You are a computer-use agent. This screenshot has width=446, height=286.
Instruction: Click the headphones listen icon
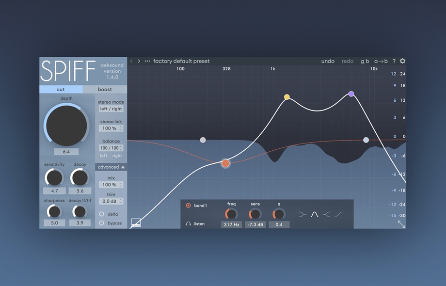[x=188, y=224]
